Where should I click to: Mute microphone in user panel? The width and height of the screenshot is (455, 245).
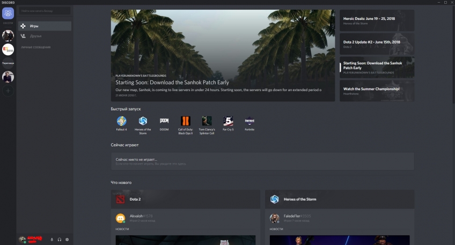click(x=52, y=240)
